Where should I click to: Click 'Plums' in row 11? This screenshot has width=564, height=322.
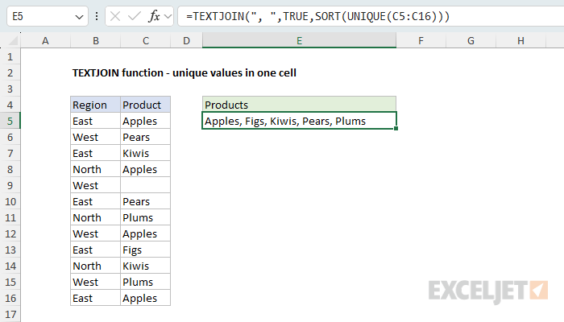click(145, 218)
